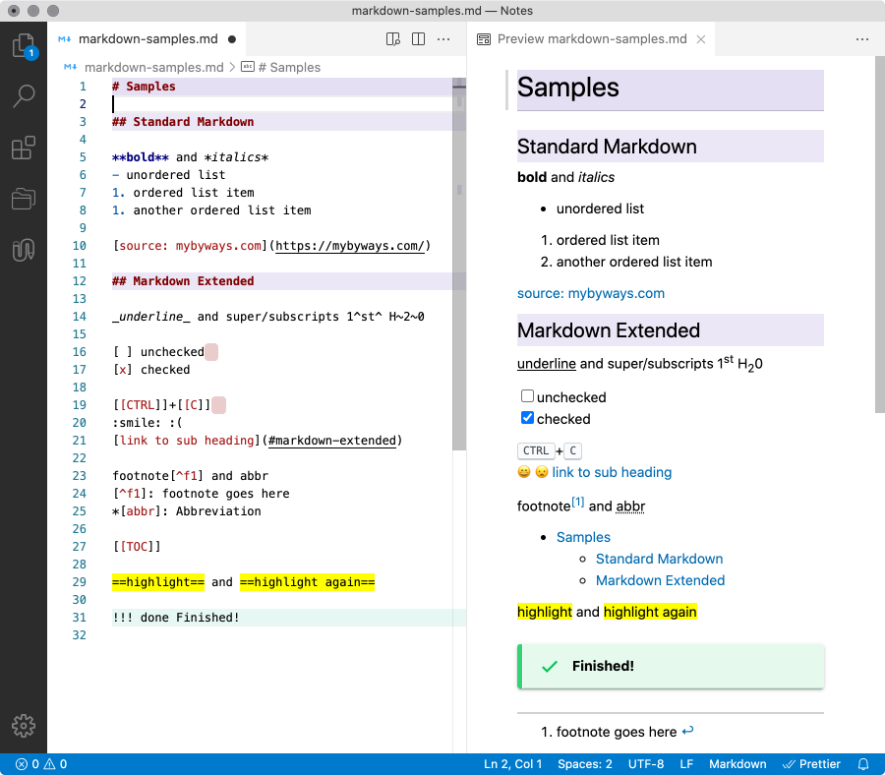The image size is (885, 775).
Task: Click the footnote back-reference arrow
Action: [x=687, y=731]
